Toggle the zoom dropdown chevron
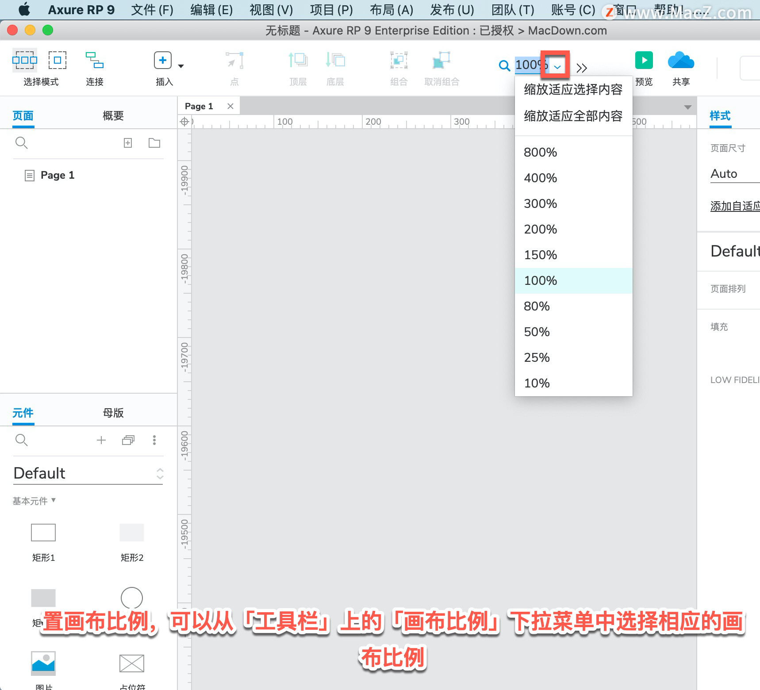The image size is (760, 690). [x=557, y=66]
